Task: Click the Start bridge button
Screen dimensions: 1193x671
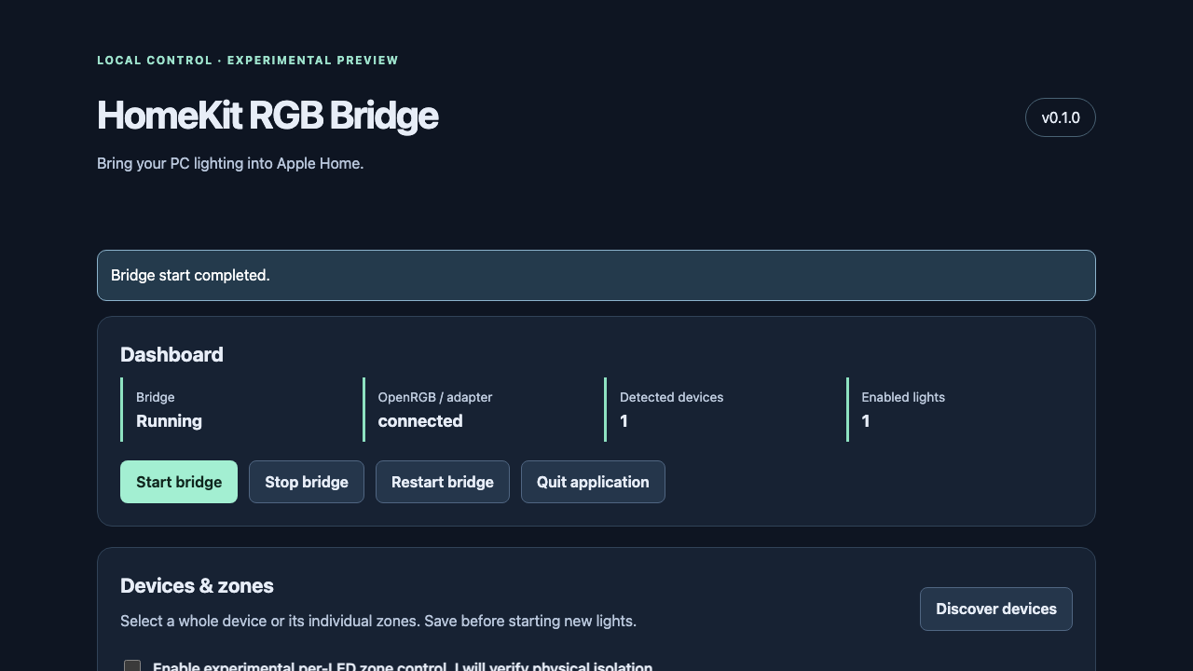Action: point(179,482)
